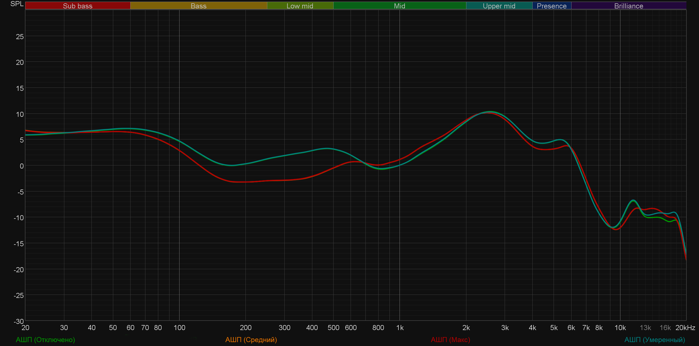Click the Upper mid band label

[x=499, y=6]
